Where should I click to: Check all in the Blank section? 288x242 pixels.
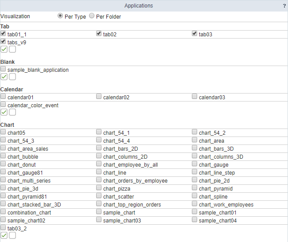tap(4, 77)
